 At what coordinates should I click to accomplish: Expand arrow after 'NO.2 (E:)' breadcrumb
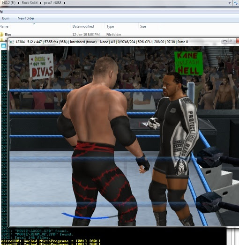pos(19,3)
